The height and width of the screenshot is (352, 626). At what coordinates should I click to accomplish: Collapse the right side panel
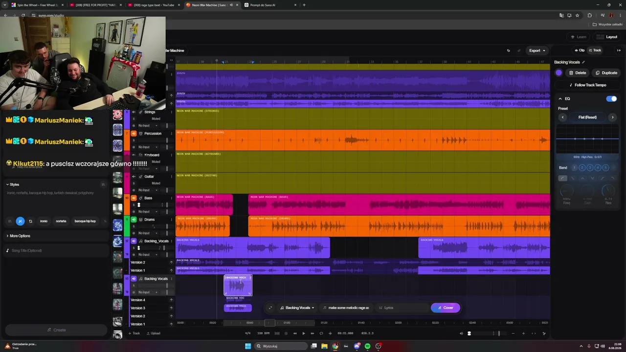point(619,50)
